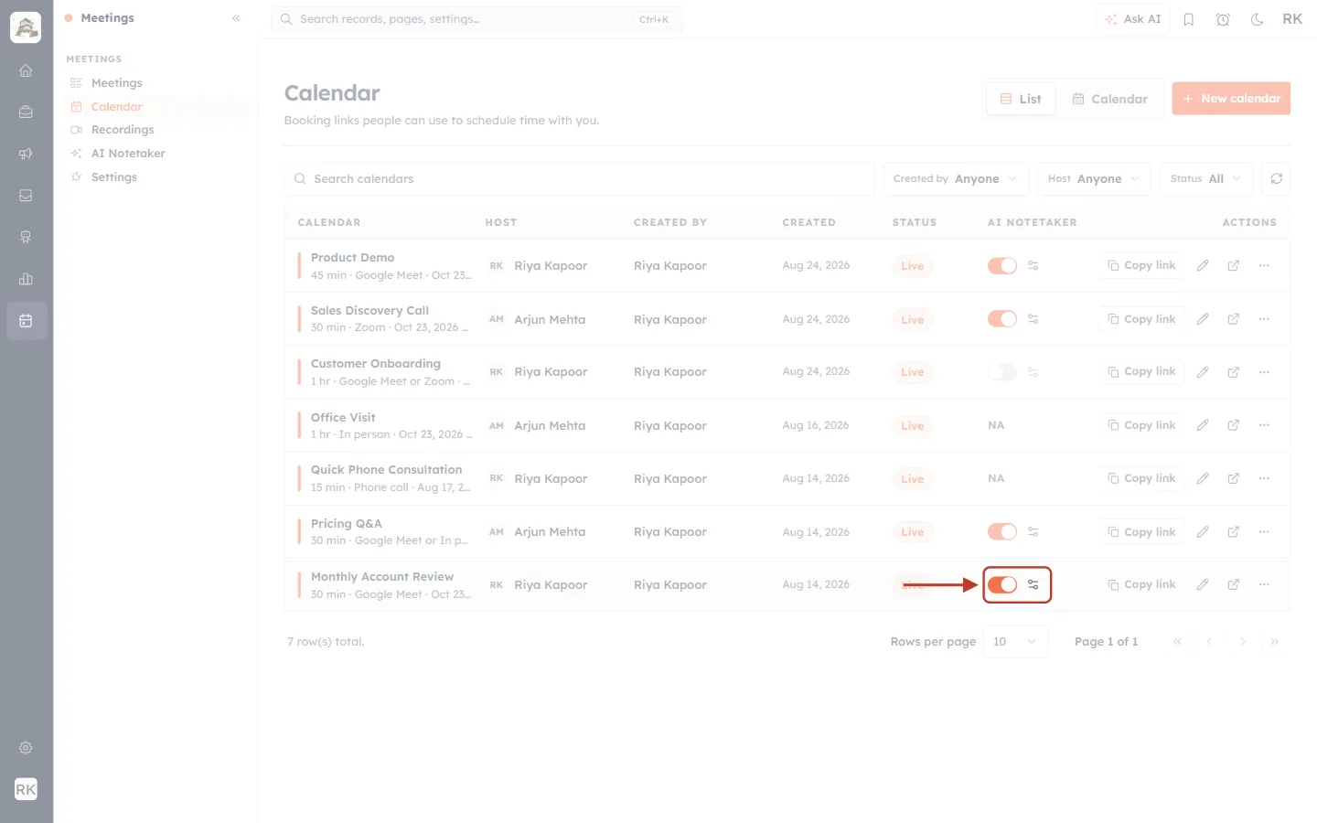The height and width of the screenshot is (823, 1317).
Task: Open the bar chart reports icon
Action: point(26,279)
